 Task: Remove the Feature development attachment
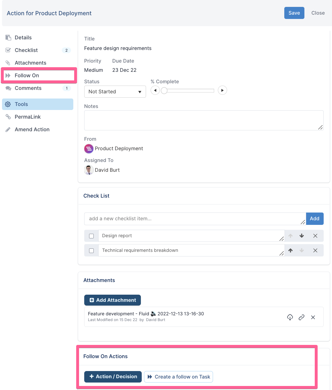[x=313, y=317]
